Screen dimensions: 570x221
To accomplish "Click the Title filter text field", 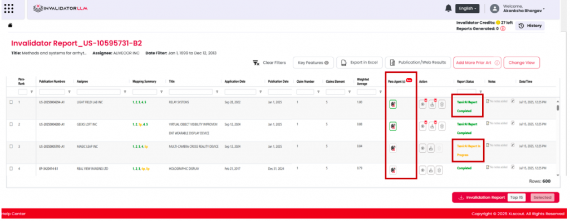I will click(x=191, y=92).
